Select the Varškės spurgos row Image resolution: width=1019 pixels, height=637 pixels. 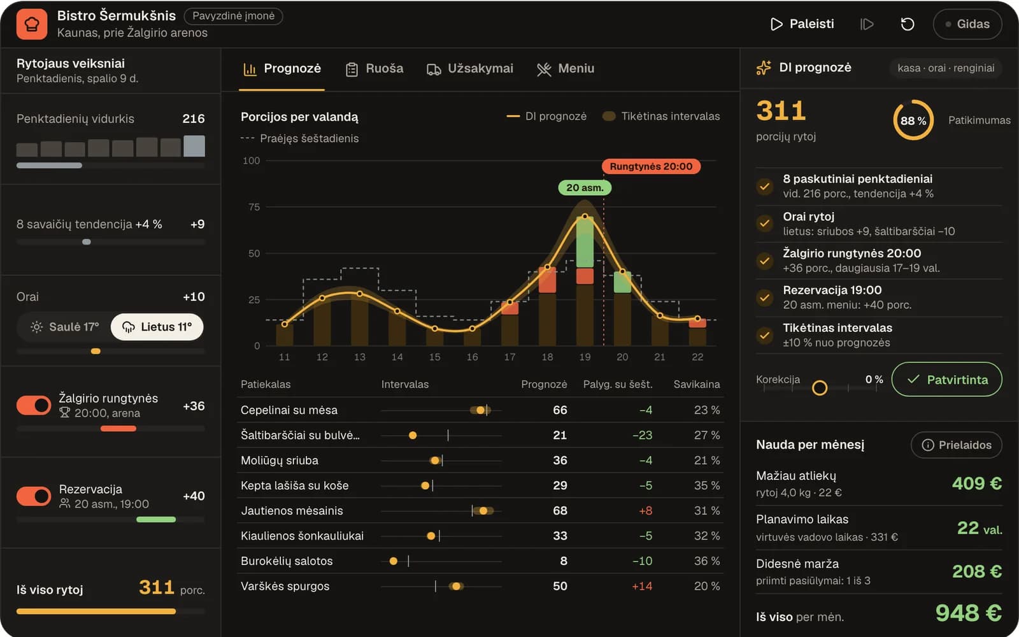pos(480,586)
